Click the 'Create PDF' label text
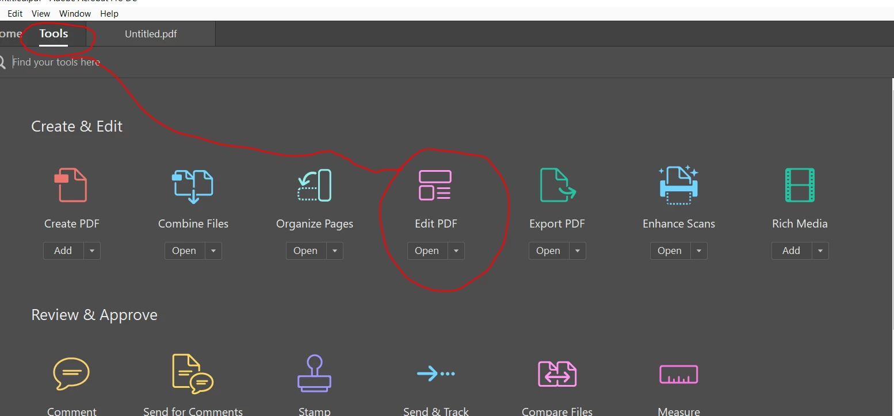The width and height of the screenshot is (894, 416). click(x=71, y=224)
